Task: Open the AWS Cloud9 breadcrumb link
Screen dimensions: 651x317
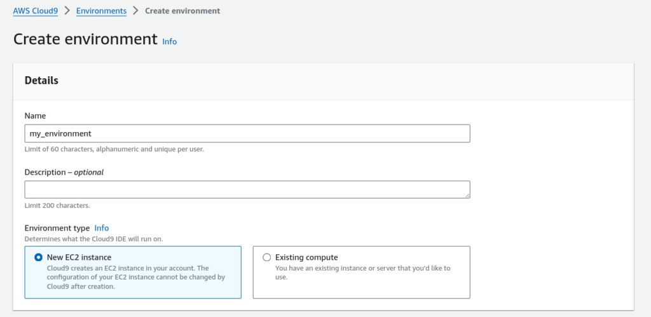Action: [36, 11]
